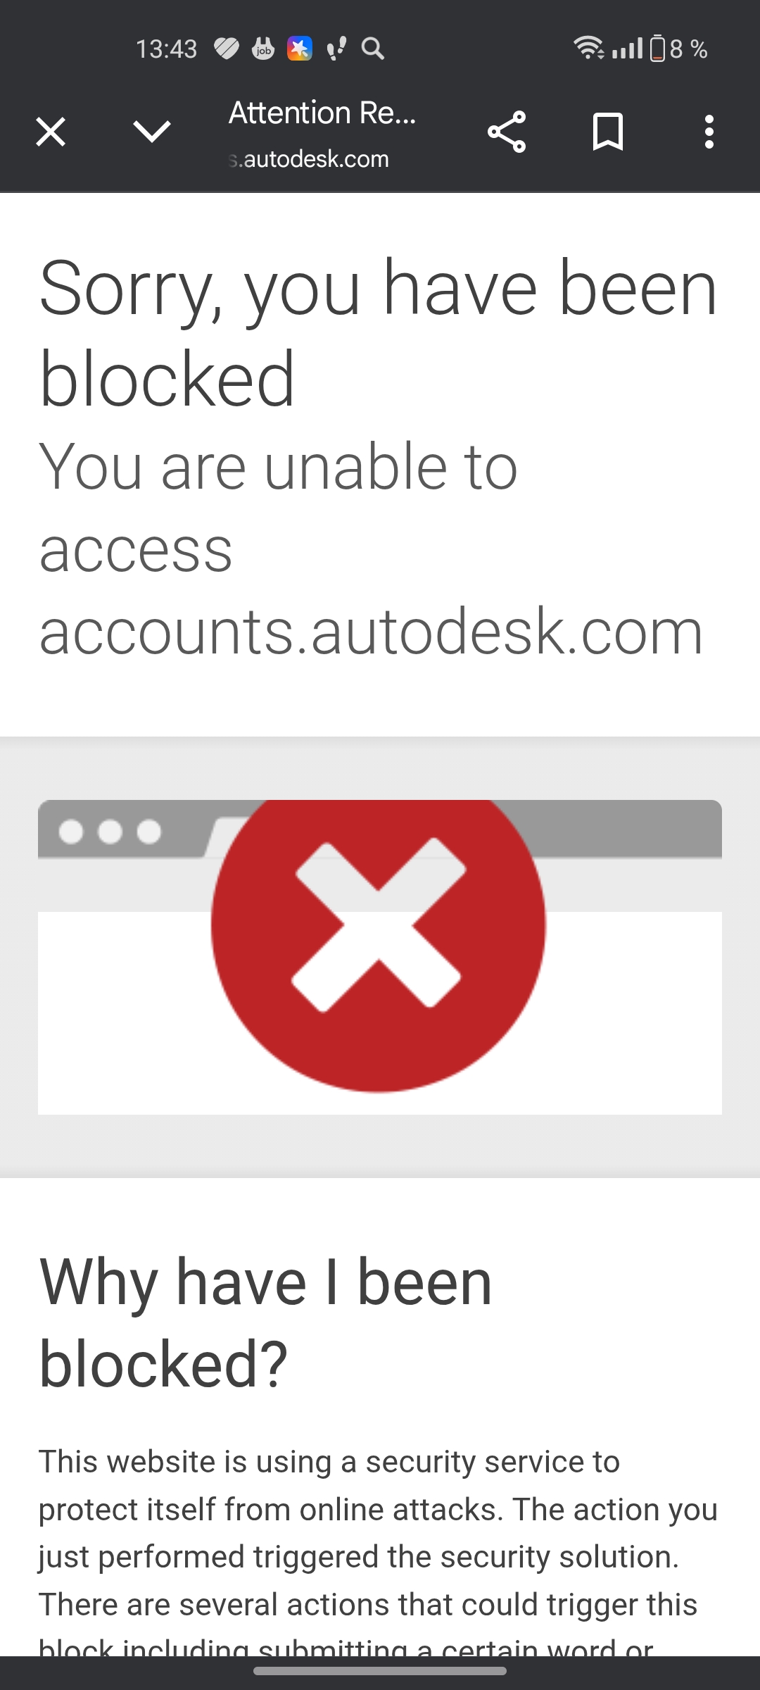Open the three-dot overflow menu

[709, 132]
